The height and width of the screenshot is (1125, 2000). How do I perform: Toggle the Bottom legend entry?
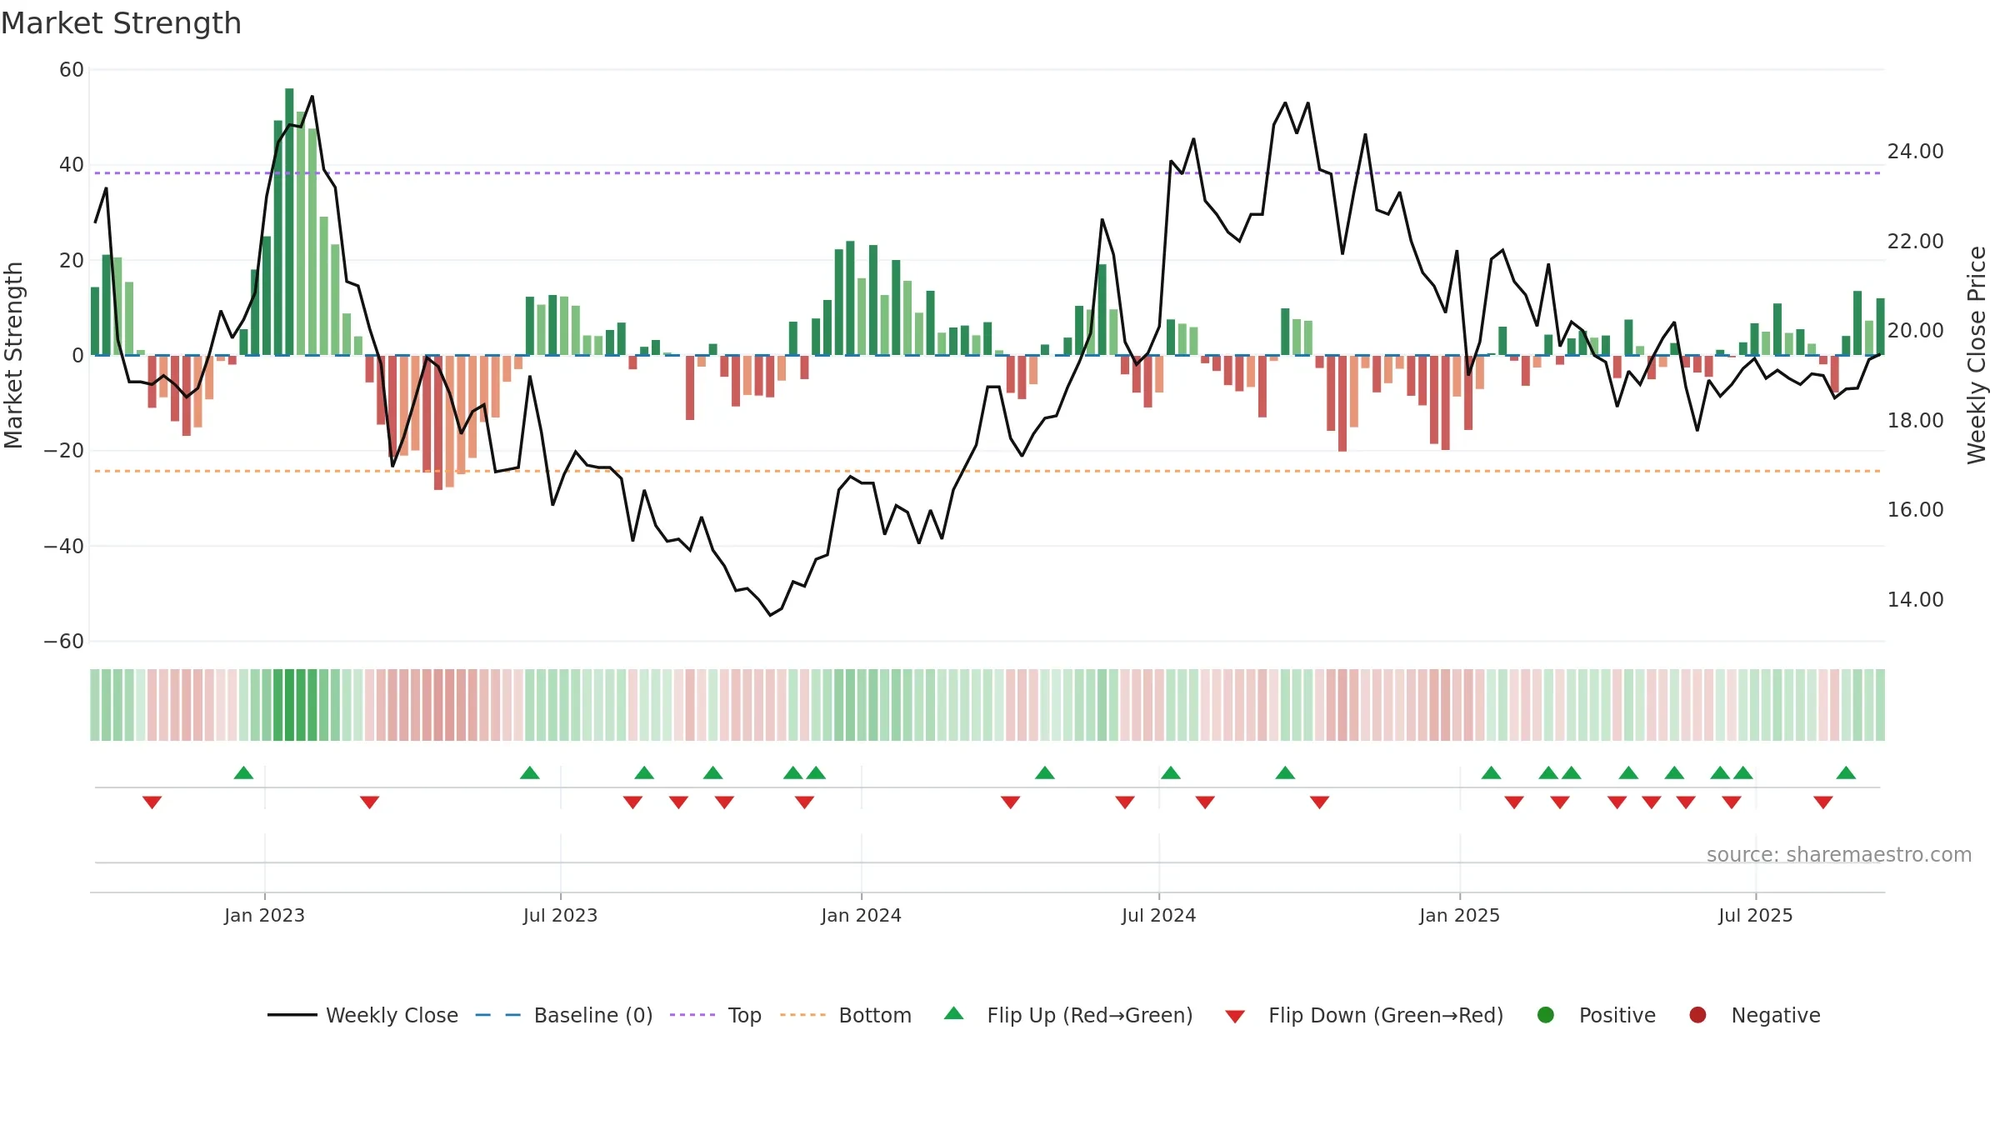[846, 1015]
